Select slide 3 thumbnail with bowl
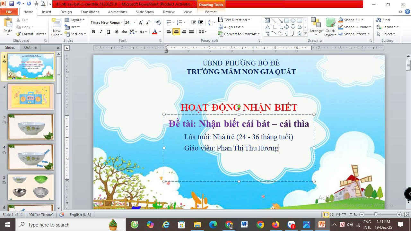This screenshot has height=231, width=411. [31, 127]
